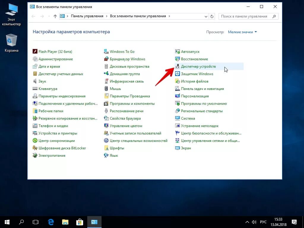Open Персонализация link

195,96
